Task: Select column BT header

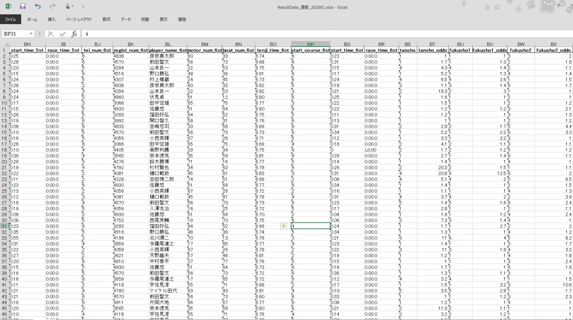Action: [433, 44]
